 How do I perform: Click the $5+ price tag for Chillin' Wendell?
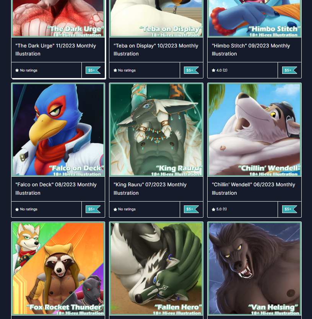tap(289, 209)
